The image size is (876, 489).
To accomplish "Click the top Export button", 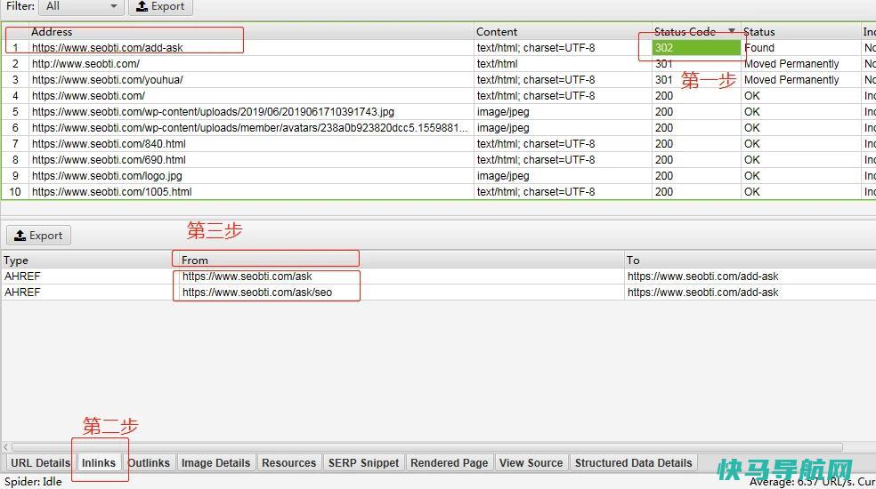I will [160, 7].
